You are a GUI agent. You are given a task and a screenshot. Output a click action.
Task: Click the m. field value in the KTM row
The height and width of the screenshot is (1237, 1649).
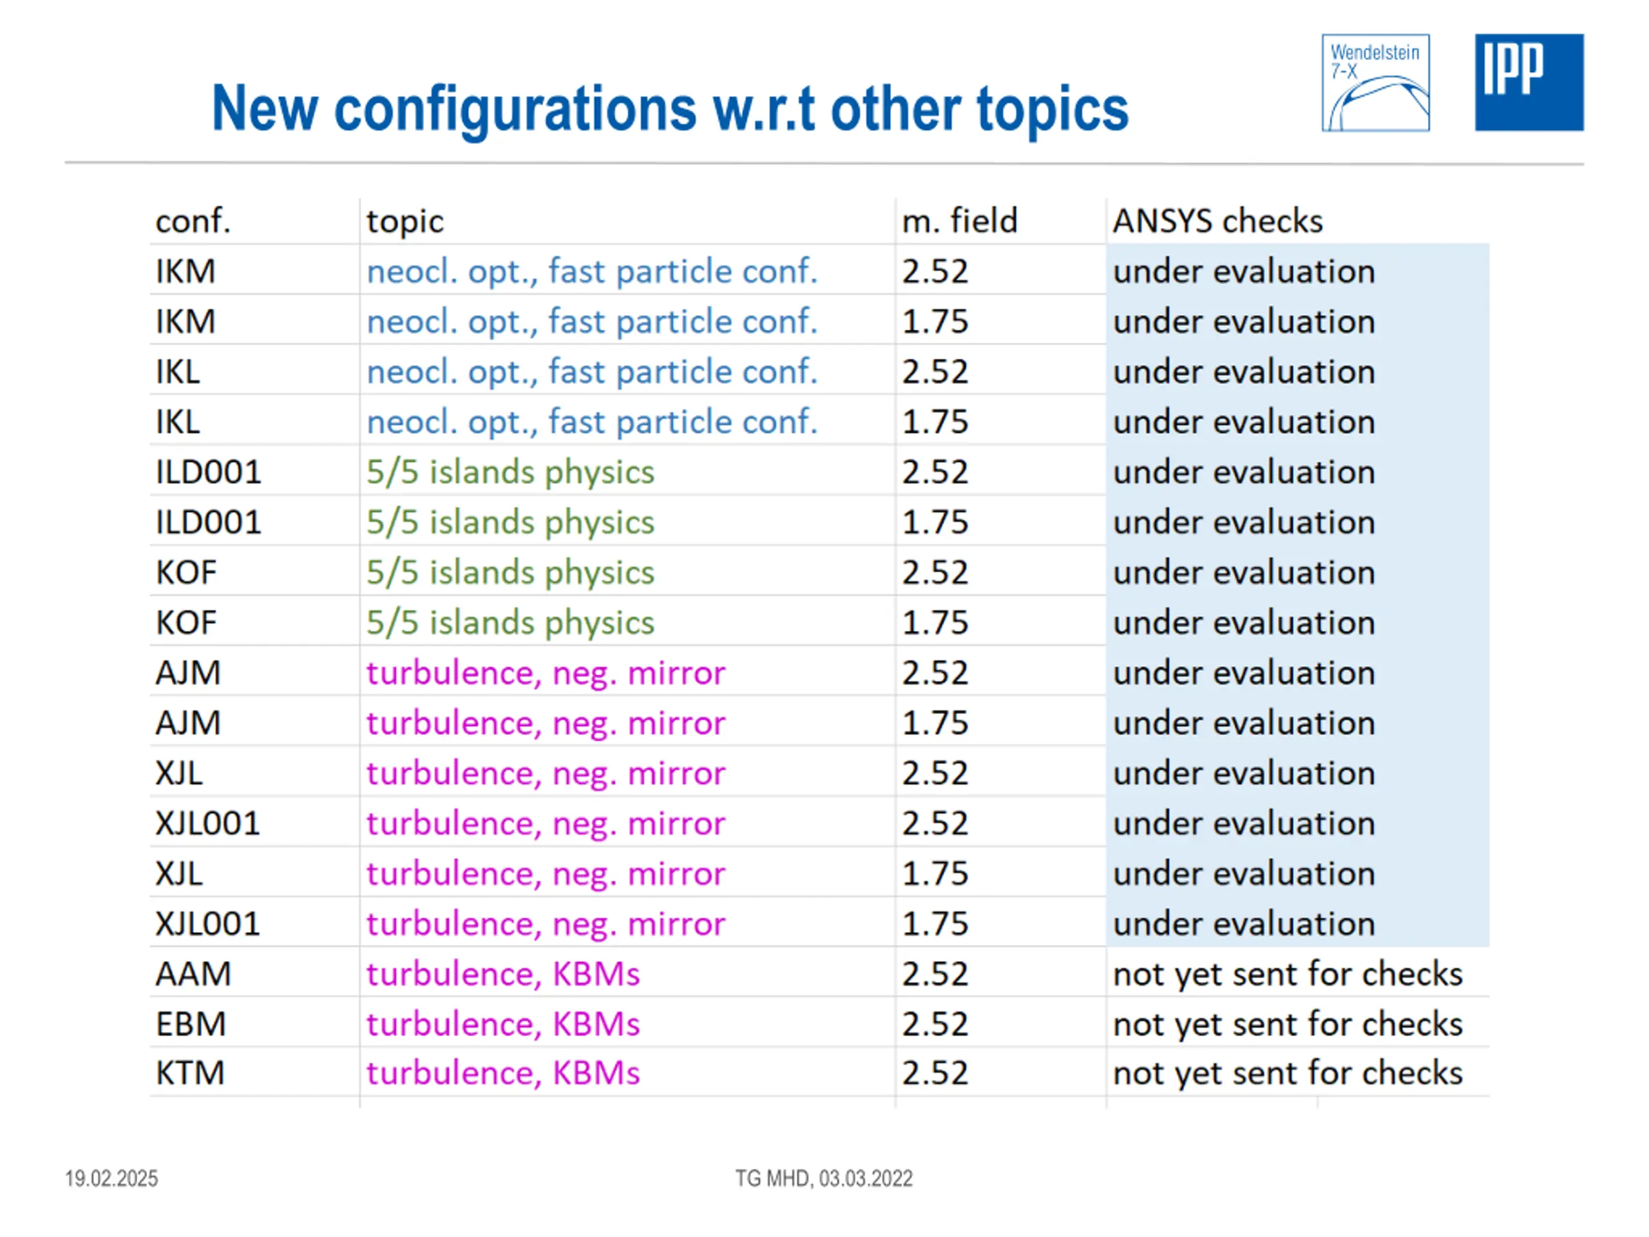(x=935, y=1073)
